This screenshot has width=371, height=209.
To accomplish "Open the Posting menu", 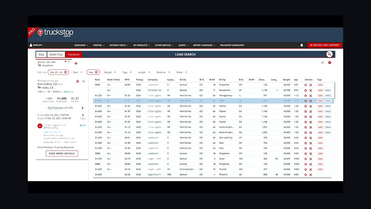I will click(99, 45).
